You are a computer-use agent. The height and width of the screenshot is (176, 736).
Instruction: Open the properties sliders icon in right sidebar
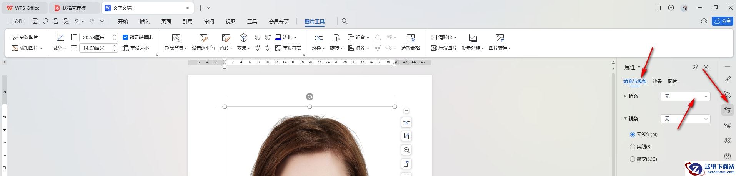(727, 110)
